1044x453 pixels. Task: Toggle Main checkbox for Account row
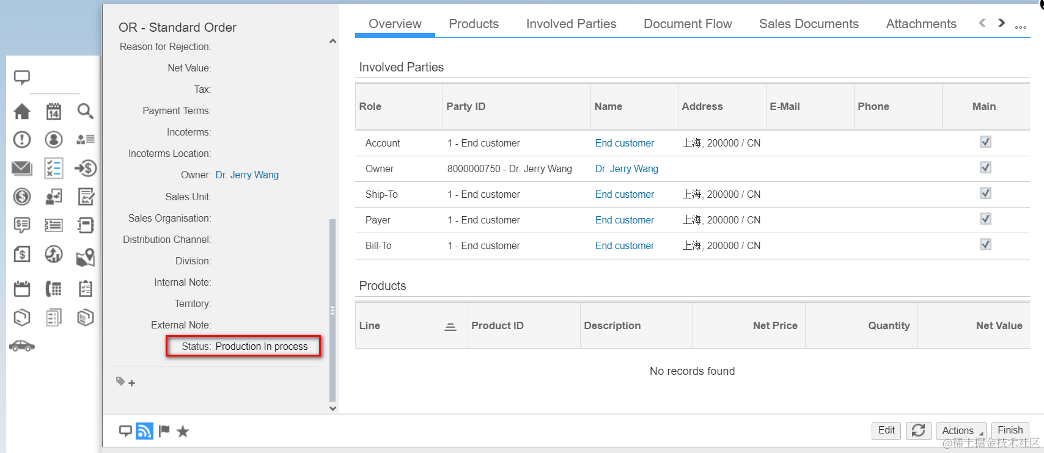(985, 142)
